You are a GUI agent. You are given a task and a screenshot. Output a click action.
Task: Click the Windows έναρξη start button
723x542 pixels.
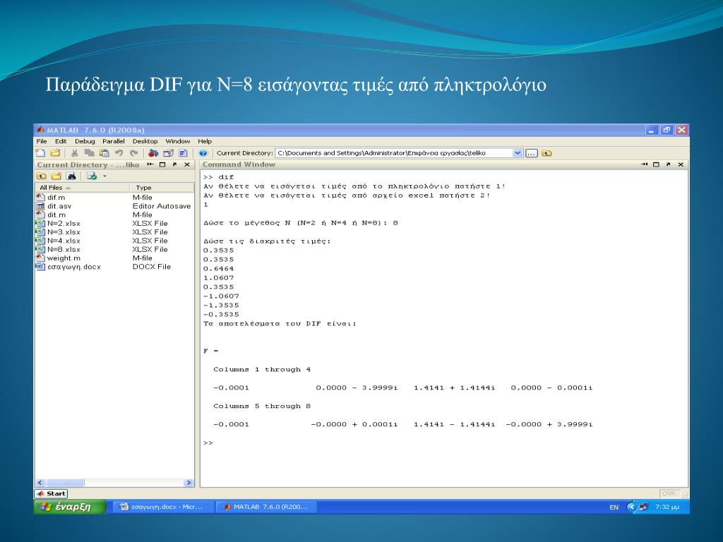tap(69, 507)
